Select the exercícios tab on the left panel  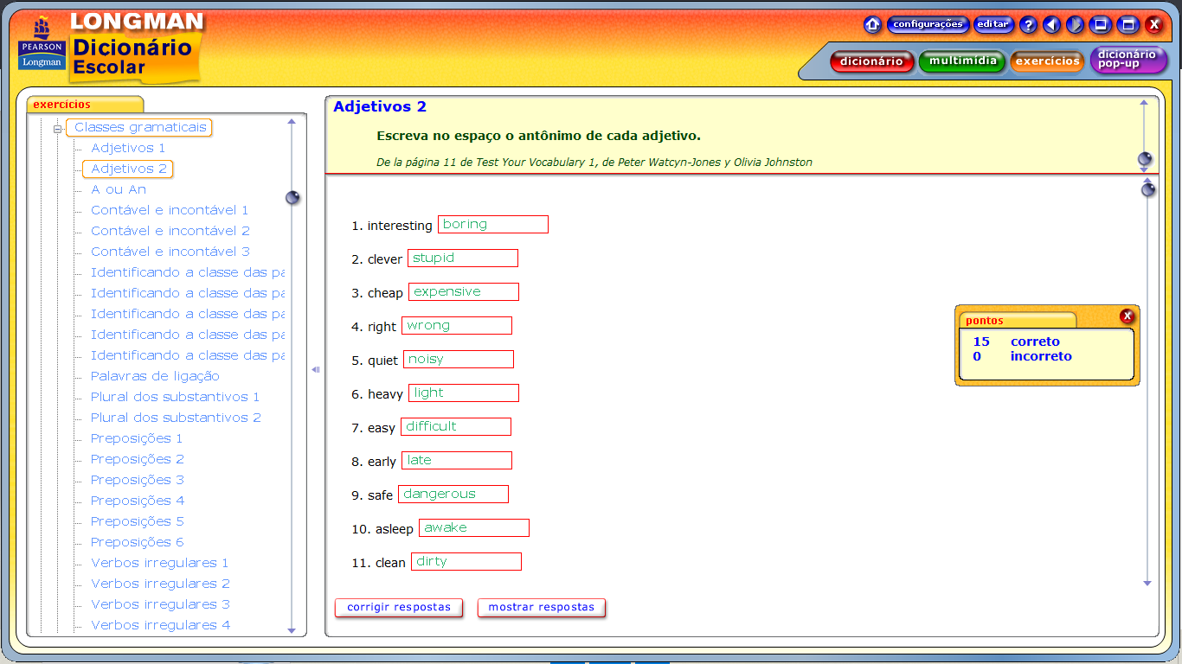85,105
